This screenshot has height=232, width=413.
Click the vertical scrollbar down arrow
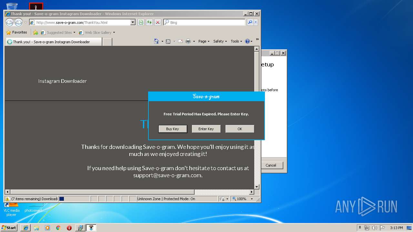(x=257, y=187)
